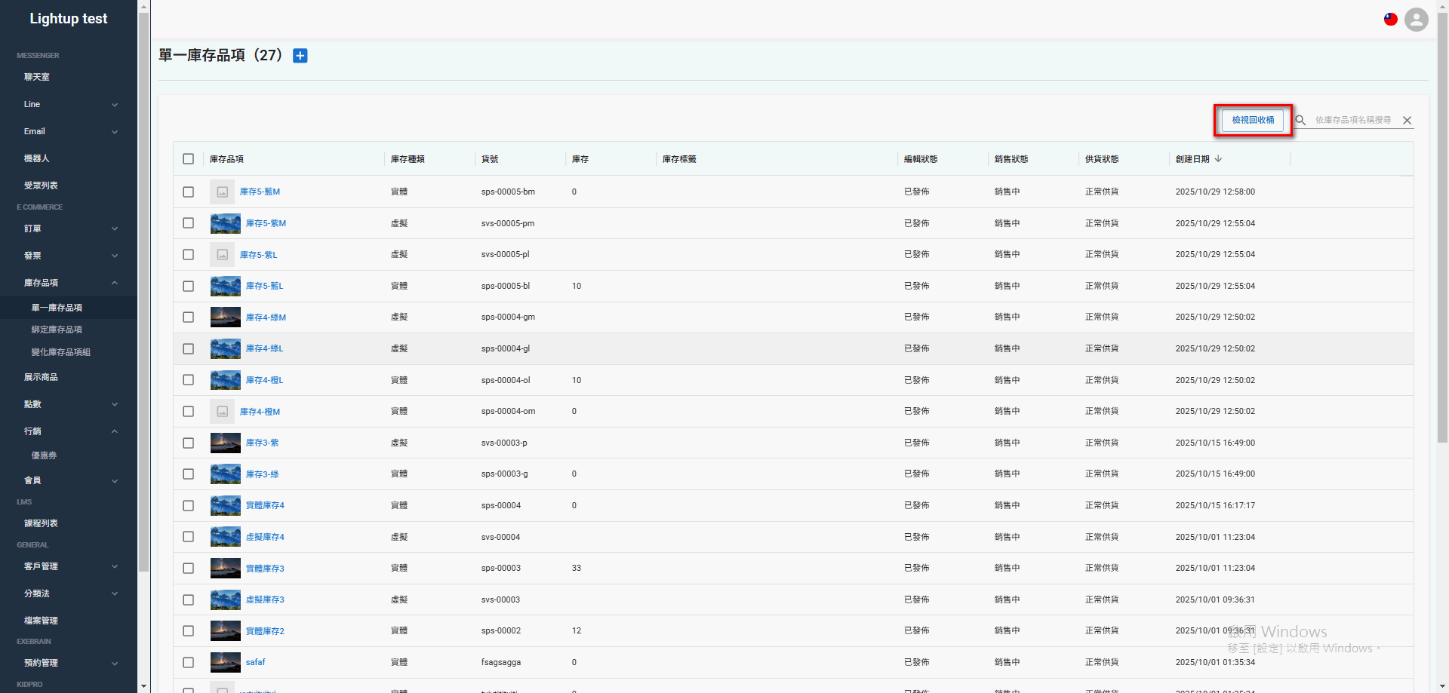Click the blue plus icon to add inventory item
This screenshot has height=693, width=1449.
300,55
